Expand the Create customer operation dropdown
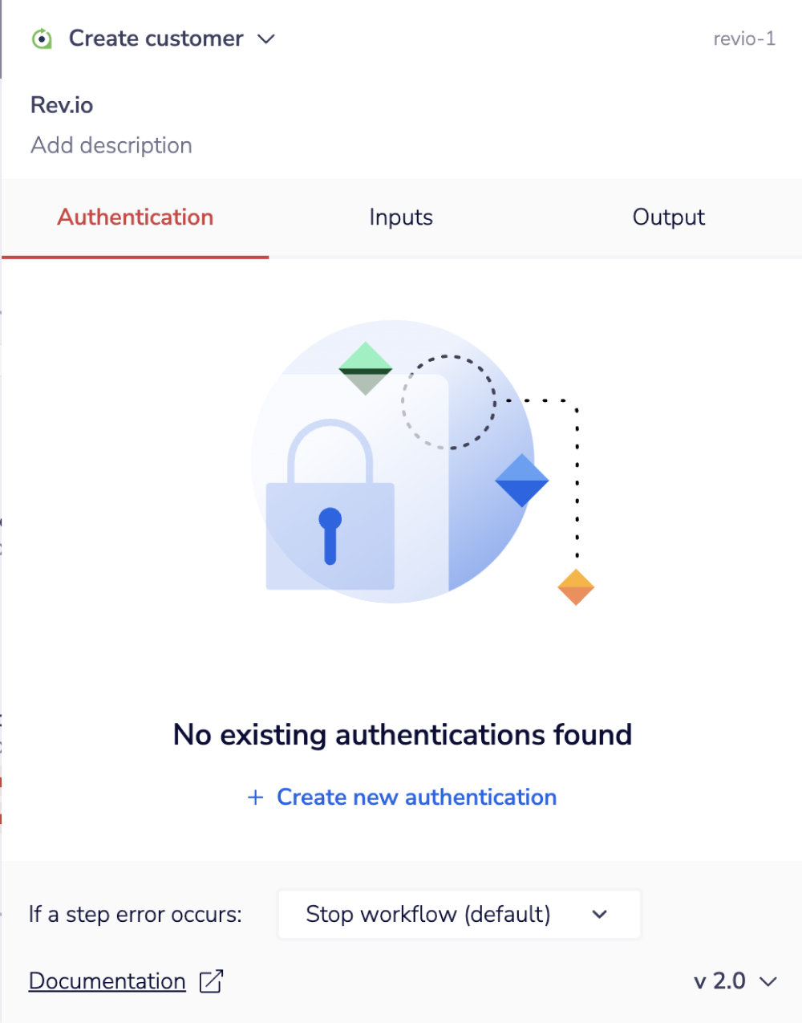The height and width of the screenshot is (1023, 802). coord(267,39)
